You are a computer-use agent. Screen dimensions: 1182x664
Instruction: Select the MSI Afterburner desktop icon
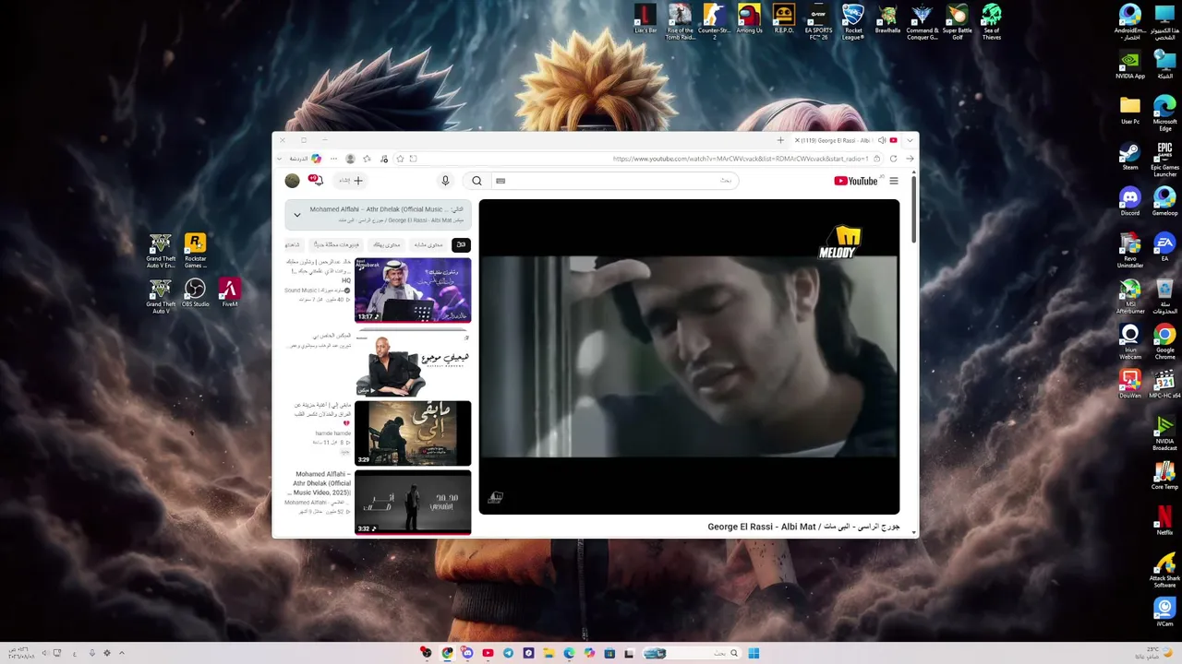tap(1129, 297)
